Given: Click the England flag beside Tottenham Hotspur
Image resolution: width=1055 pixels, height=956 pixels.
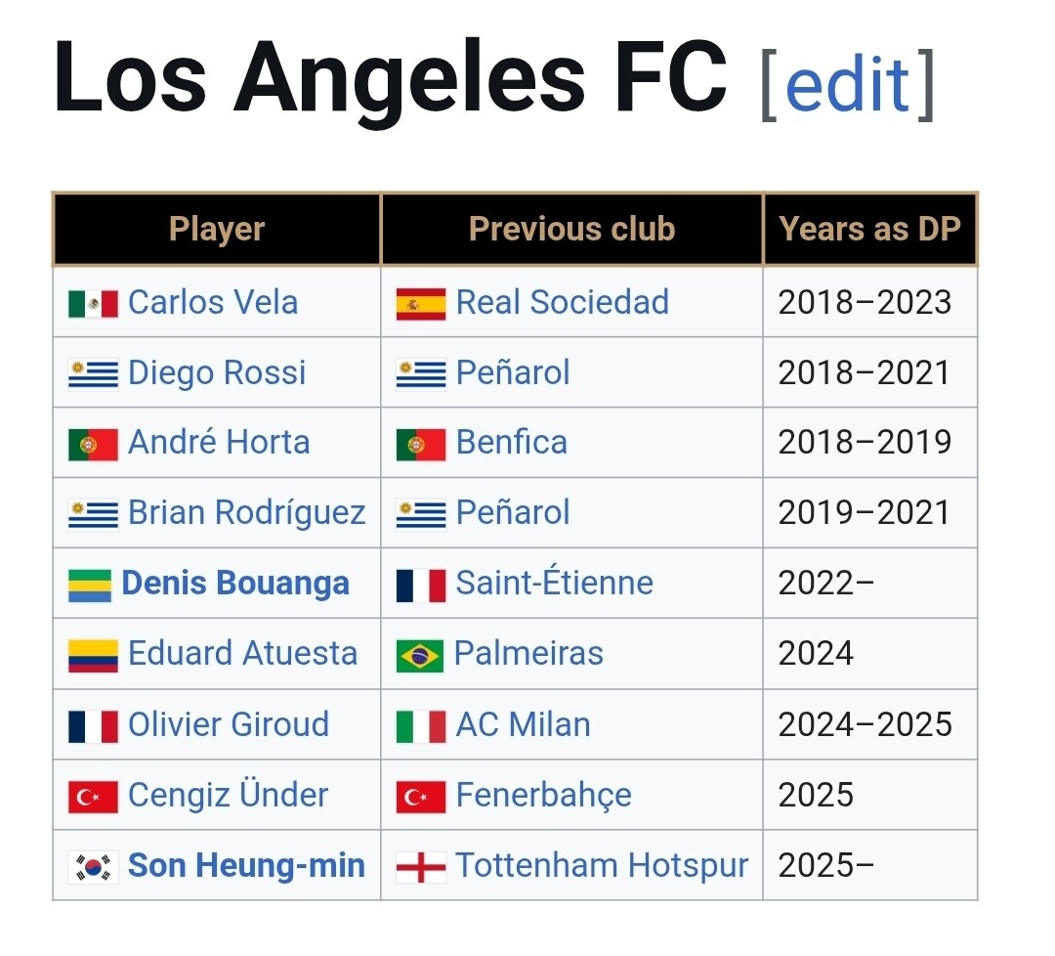Looking at the screenshot, I should click(x=421, y=866).
